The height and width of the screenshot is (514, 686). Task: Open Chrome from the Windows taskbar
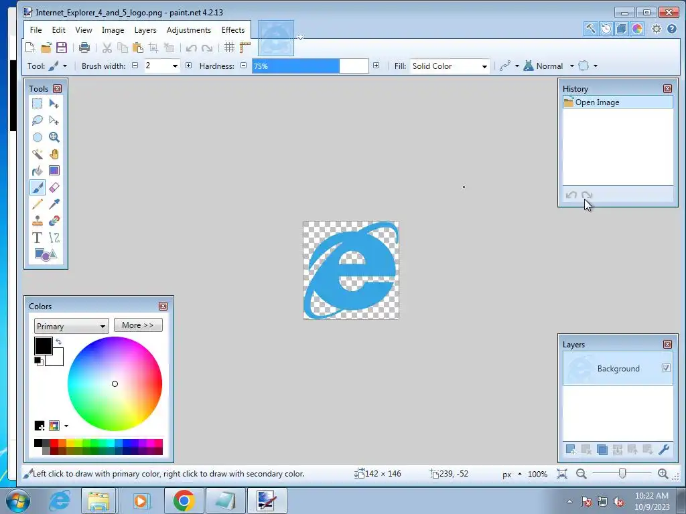184,501
